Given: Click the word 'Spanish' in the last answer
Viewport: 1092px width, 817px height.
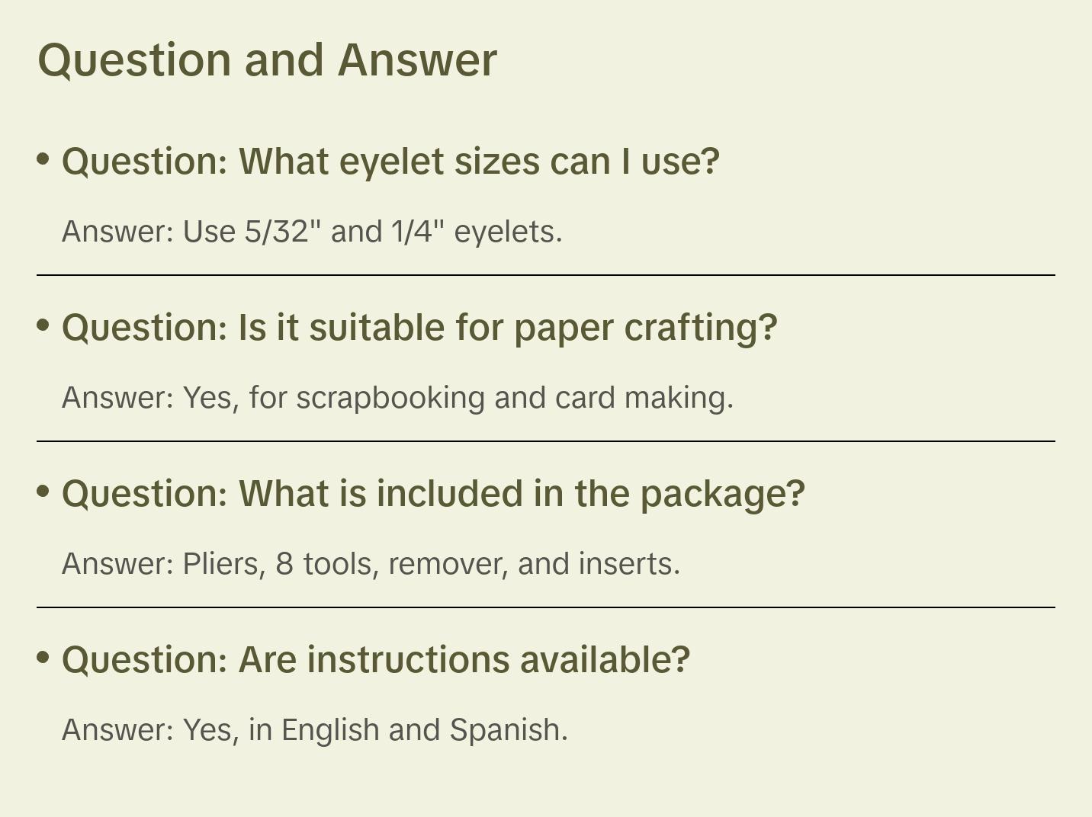Looking at the screenshot, I should pyautogui.click(x=508, y=730).
